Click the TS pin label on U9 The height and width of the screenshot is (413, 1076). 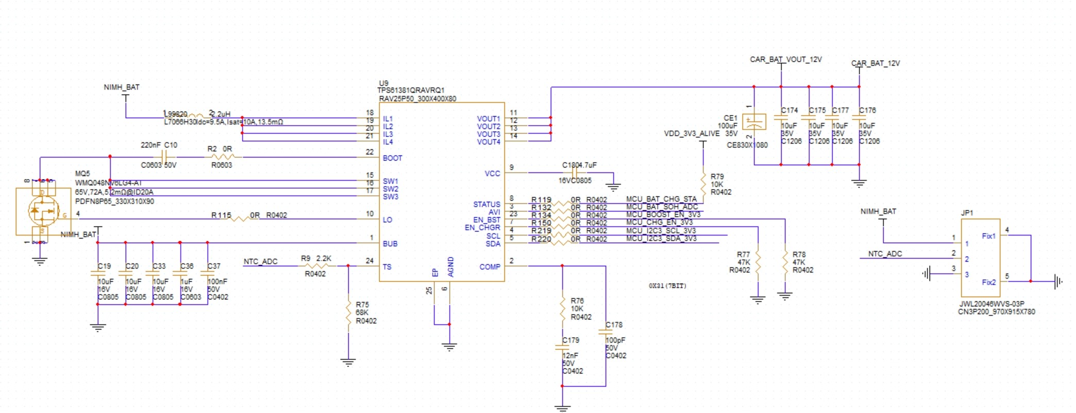click(387, 267)
